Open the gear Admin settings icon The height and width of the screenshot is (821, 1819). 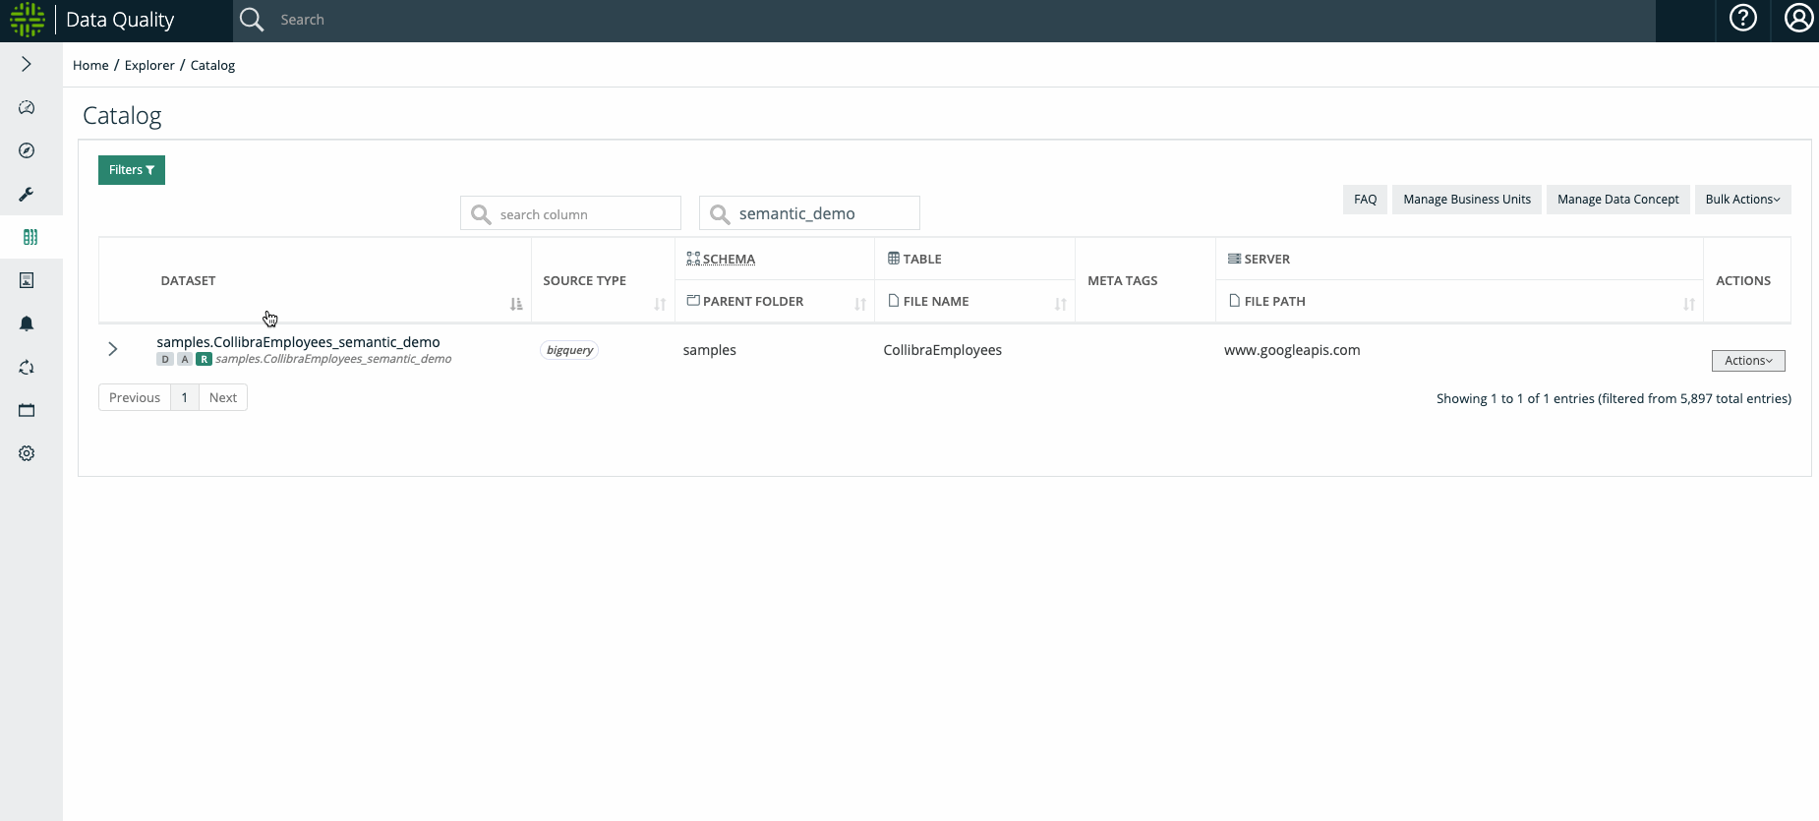[27, 453]
